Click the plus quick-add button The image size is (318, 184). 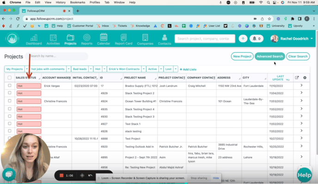pos(243,38)
